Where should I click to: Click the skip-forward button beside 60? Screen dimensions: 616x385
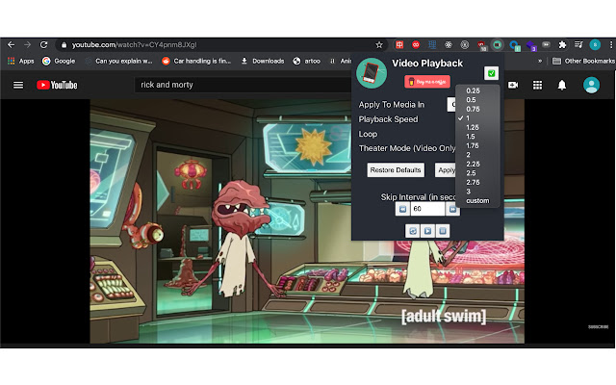[452, 209]
